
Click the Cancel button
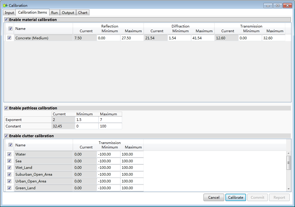pyautogui.click(x=214, y=198)
